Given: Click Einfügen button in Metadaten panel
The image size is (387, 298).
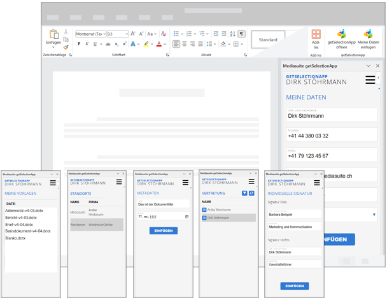Looking at the screenshot, I should point(163,231).
